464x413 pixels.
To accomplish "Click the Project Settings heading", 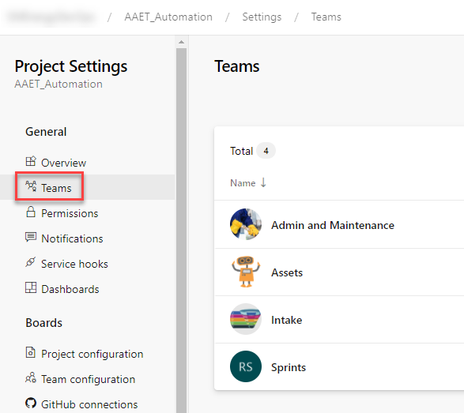I will point(71,66).
